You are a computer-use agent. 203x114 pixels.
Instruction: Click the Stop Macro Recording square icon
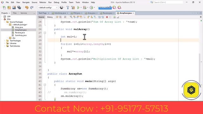pyautogui.click(x=110, y=17)
